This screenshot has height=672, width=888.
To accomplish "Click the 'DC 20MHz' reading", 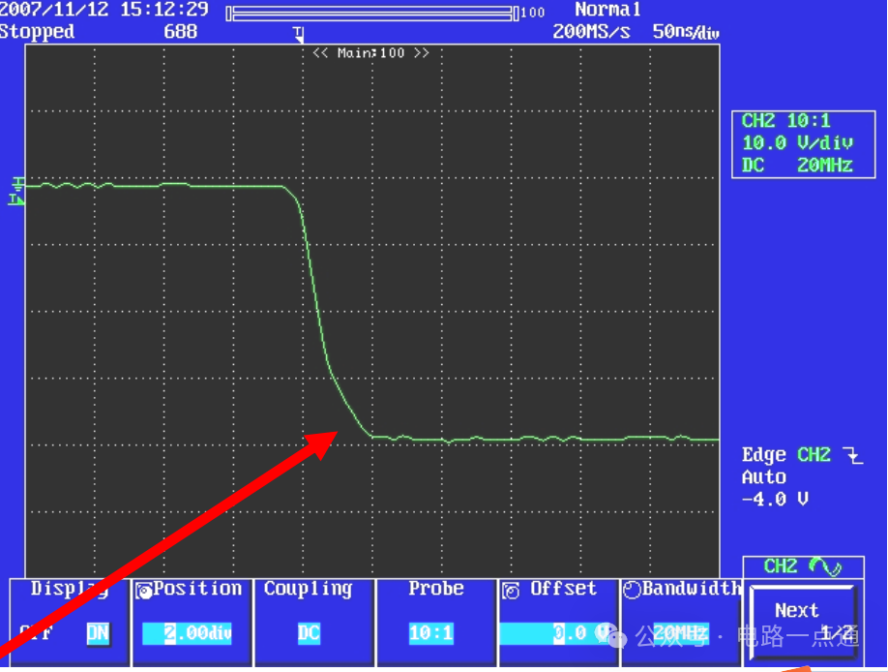I will [x=797, y=165].
